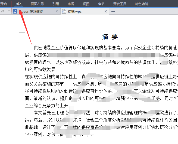
Task: Select the 引用 ribbon tab
Action: [x=56, y=4]
